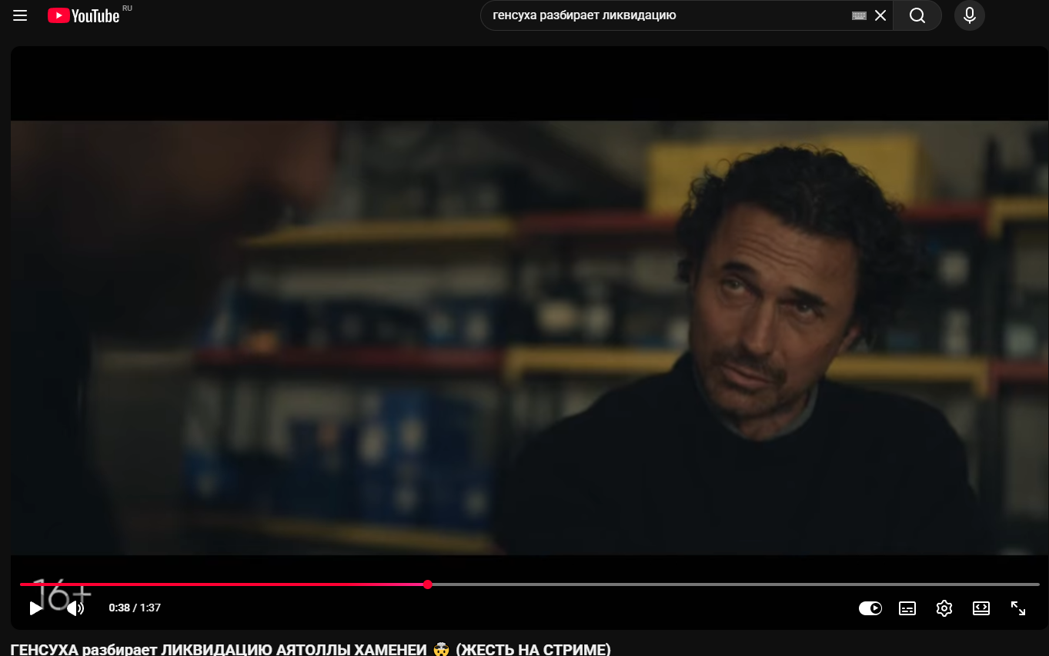Image resolution: width=1049 pixels, height=656 pixels.
Task: Seek forward on the gray unplayed timeline
Action: [x=731, y=584]
